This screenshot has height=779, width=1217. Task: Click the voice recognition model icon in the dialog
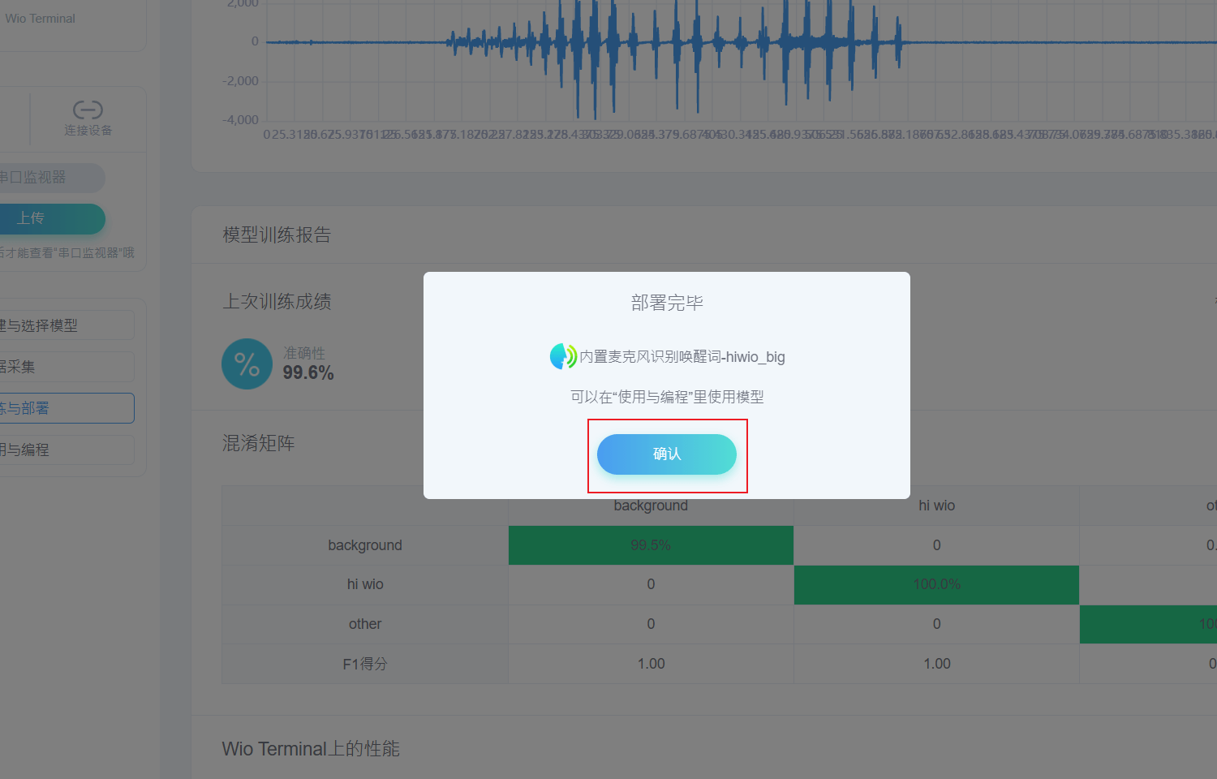tap(563, 356)
